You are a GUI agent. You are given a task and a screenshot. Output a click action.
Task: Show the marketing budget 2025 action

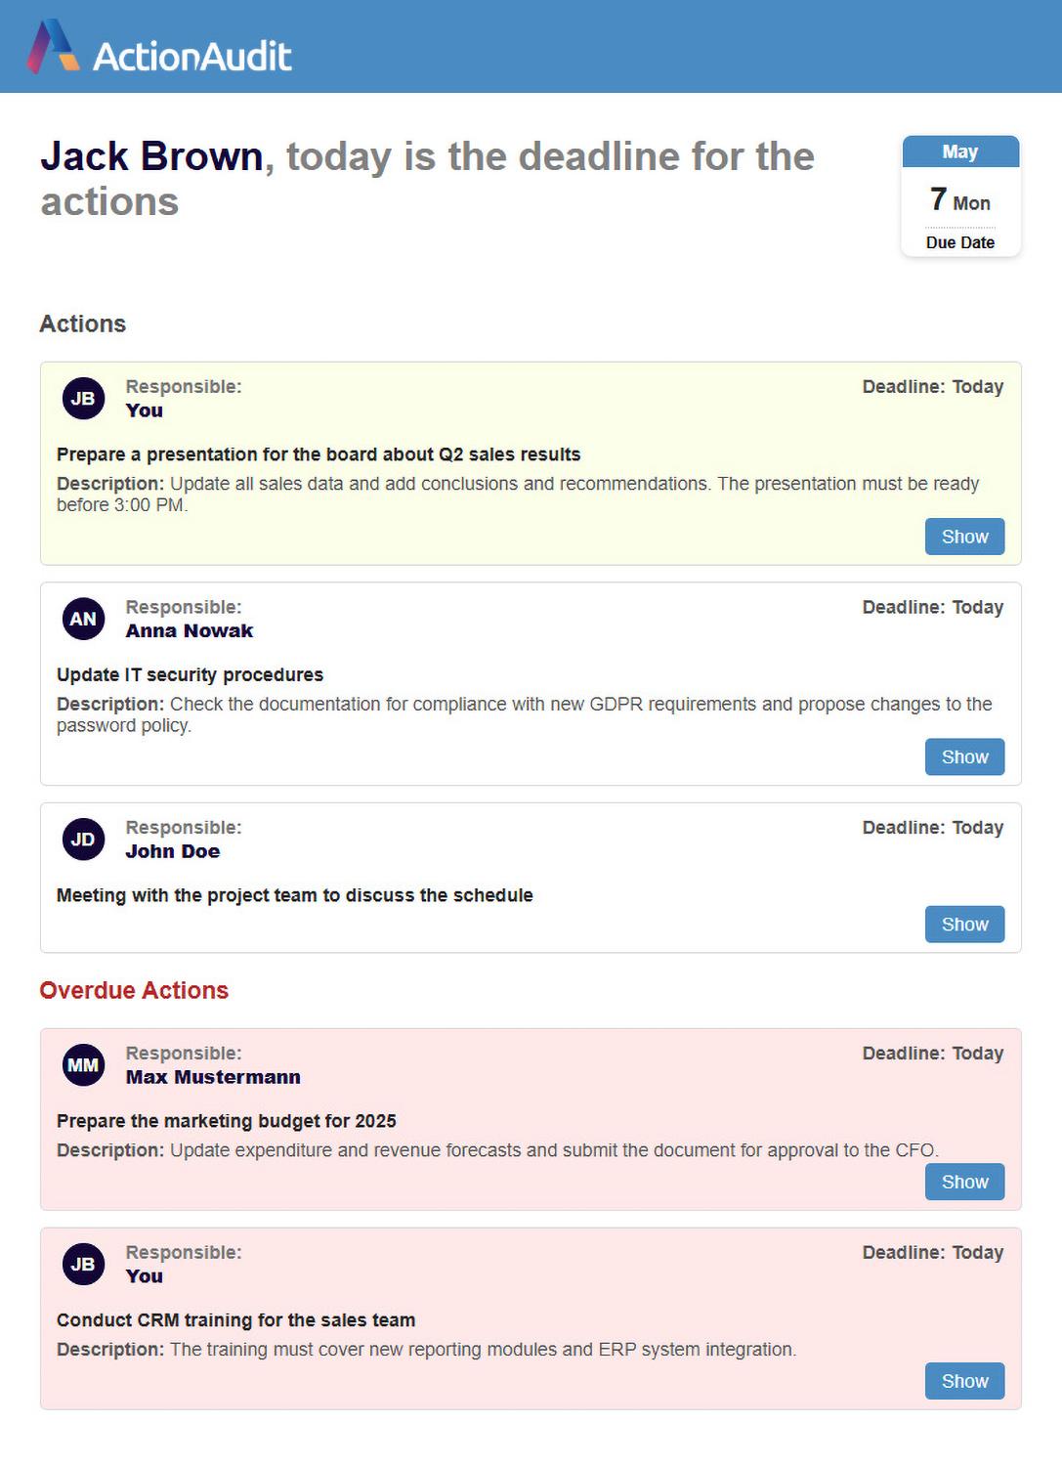964,1183
